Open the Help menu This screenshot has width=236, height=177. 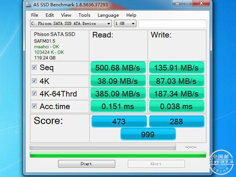click(x=131, y=15)
